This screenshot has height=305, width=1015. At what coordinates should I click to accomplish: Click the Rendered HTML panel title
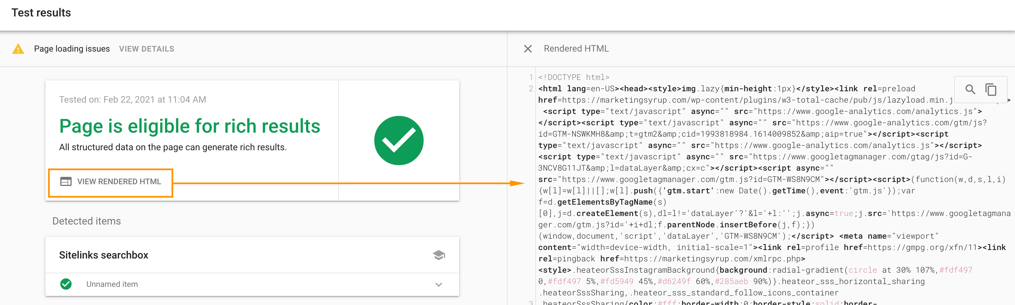(576, 49)
